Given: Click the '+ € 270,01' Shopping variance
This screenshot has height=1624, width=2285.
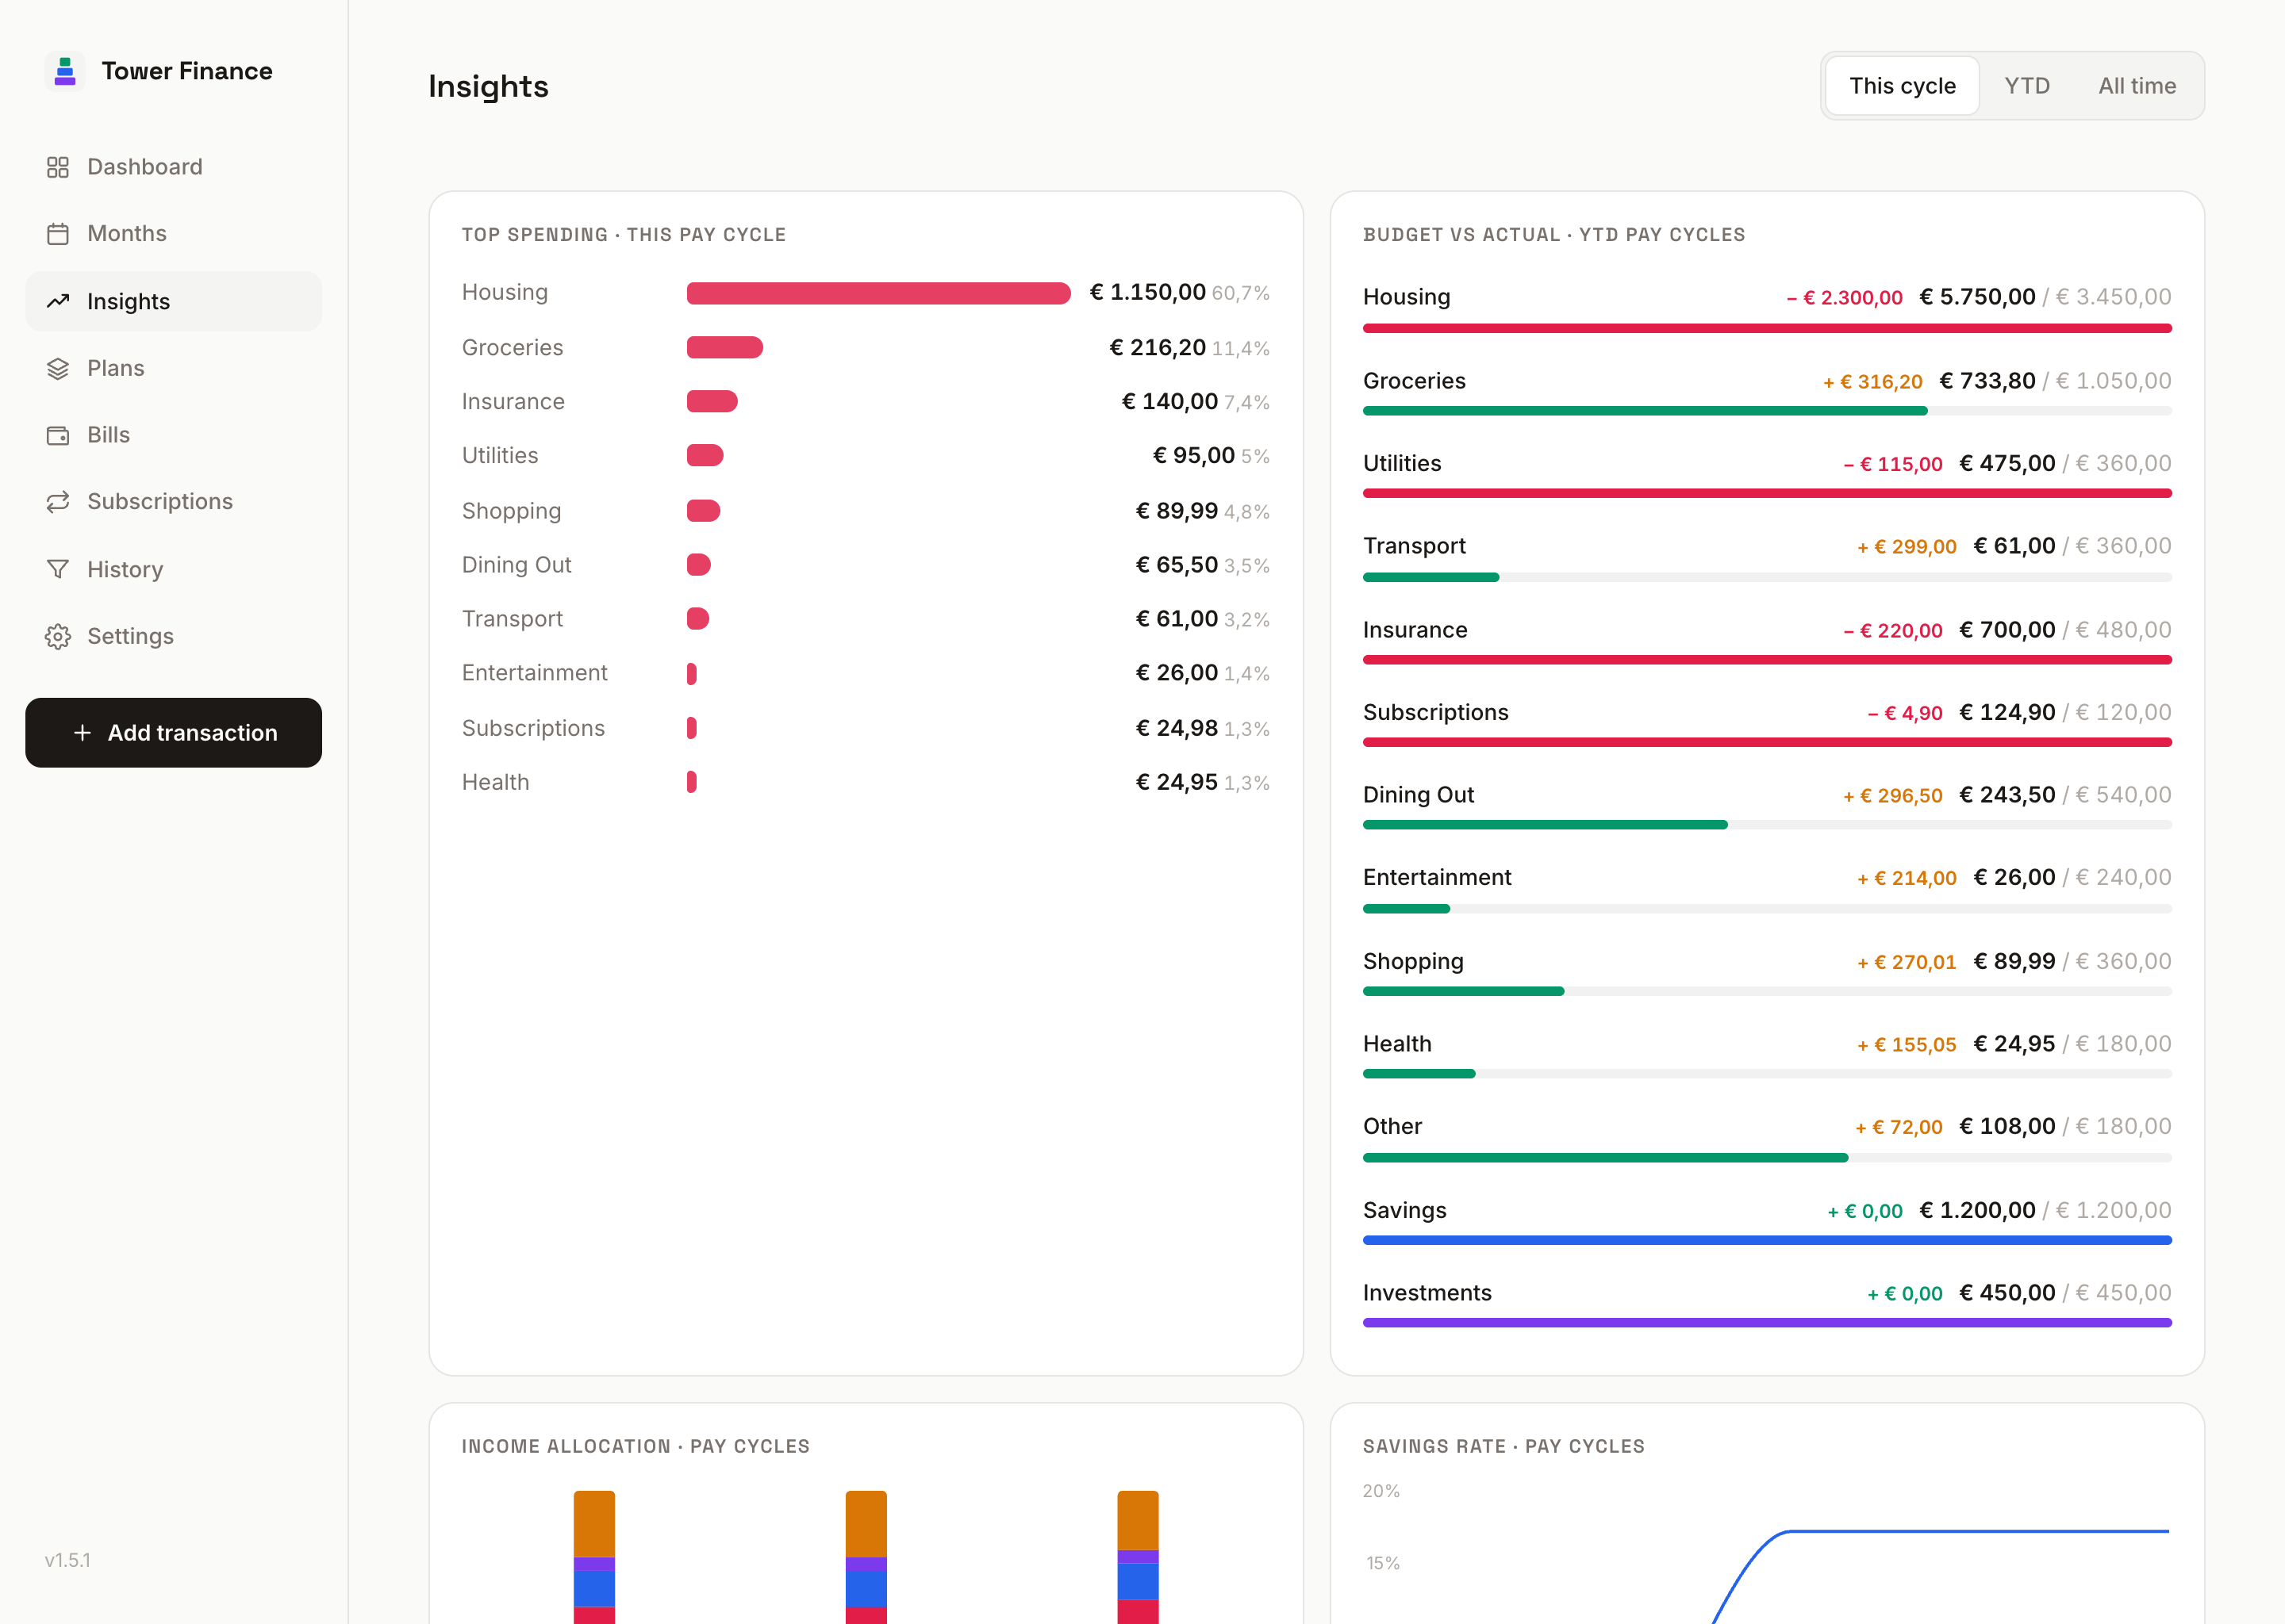Looking at the screenshot, I should pos(1906,962).
